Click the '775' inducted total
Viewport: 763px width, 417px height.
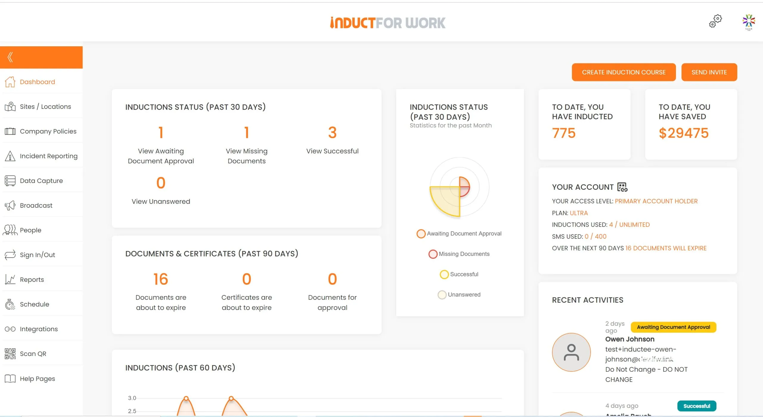pyautogui.click(x=564, y=133)
